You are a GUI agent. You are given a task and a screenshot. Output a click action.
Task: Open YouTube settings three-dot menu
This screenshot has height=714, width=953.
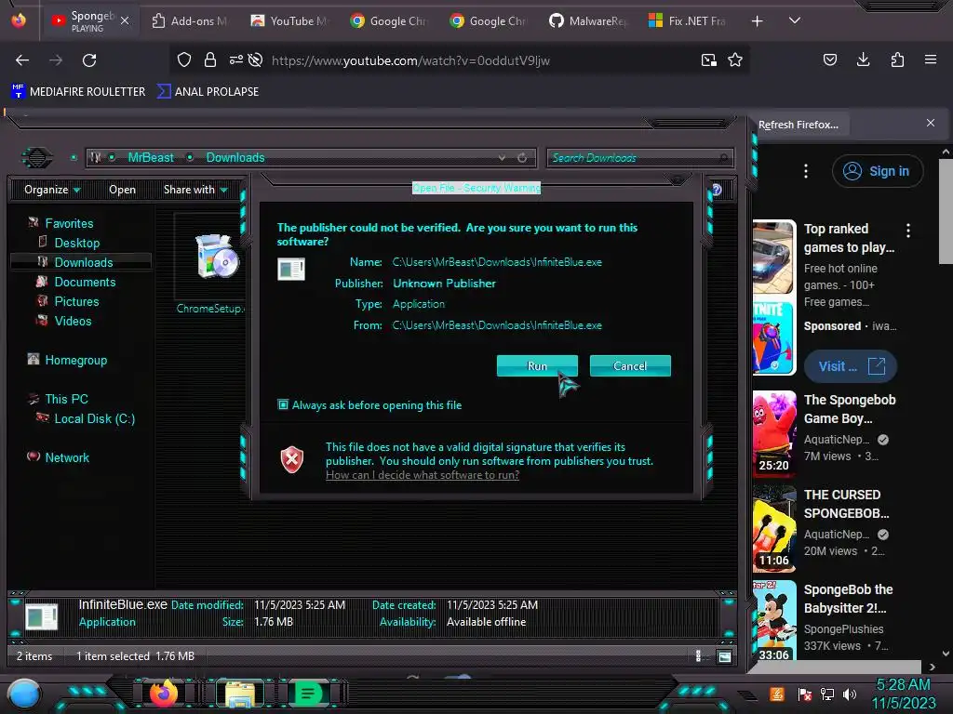(x=806, y=171)
